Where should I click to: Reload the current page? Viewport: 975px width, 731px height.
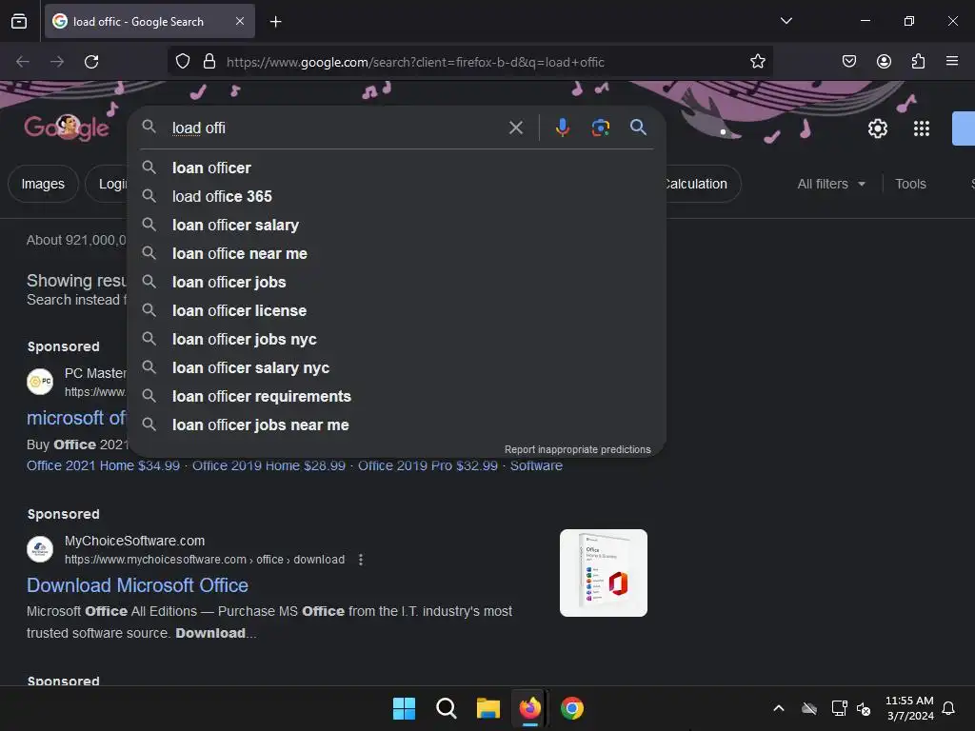tap(91, 62)
